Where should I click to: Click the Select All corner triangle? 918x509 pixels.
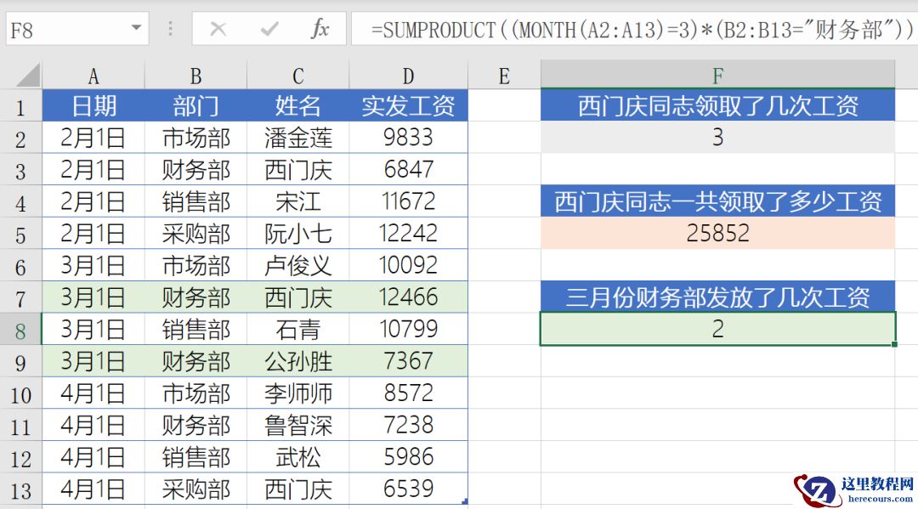tap(27, 76)
